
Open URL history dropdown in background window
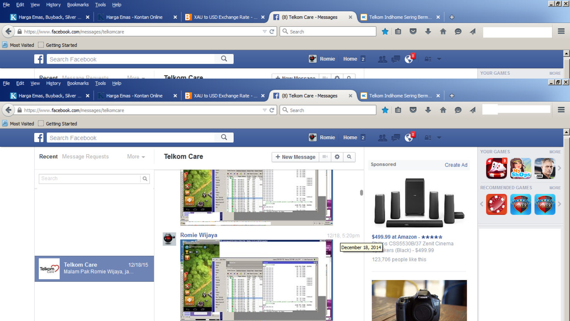(x=265, y=32)
